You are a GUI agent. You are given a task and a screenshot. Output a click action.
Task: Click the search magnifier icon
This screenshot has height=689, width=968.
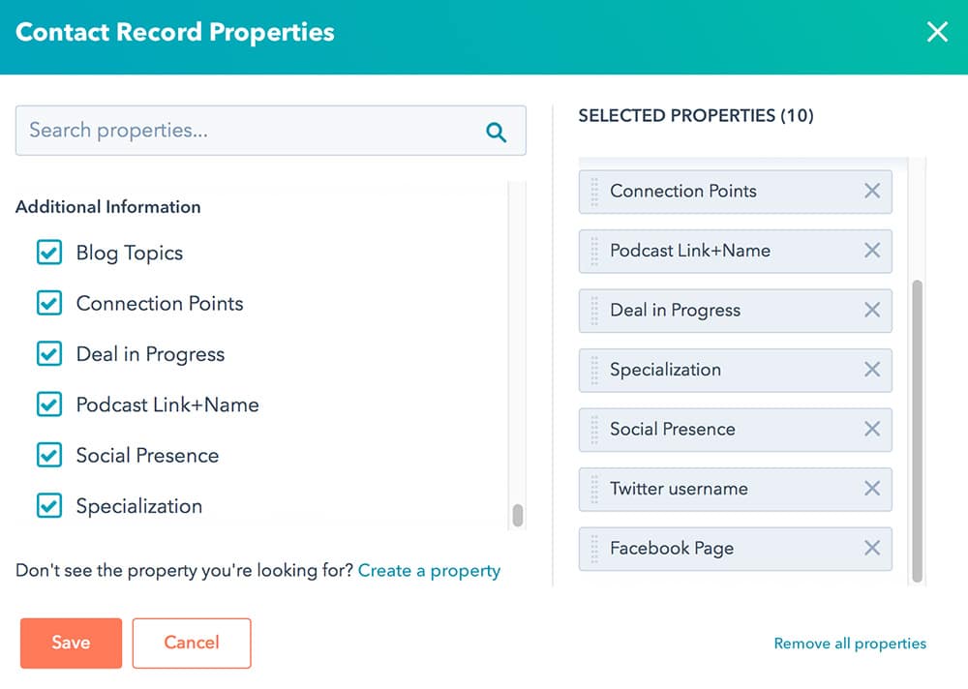tap(497, 133)
